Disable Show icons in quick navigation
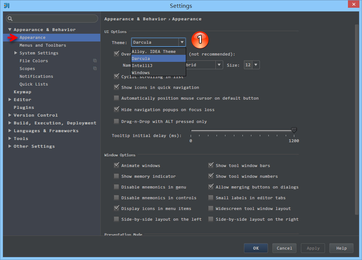 pos(117,87)
